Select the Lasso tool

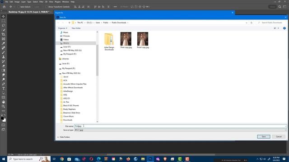(3, 25)
